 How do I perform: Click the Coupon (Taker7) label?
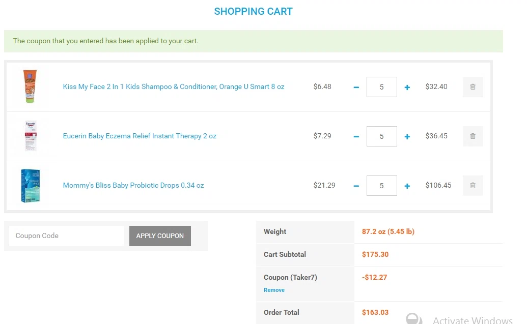[x=290, y=277]
